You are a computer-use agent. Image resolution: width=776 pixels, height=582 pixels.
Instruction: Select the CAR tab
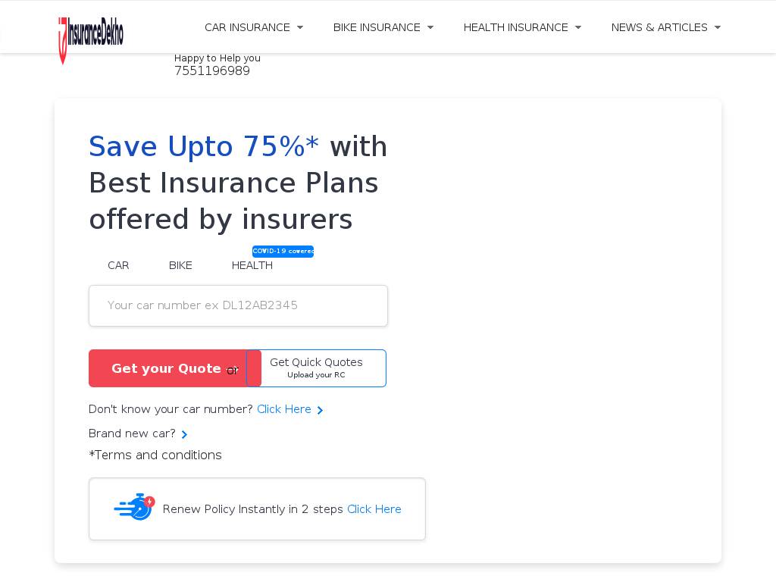(x=118, y=265)
